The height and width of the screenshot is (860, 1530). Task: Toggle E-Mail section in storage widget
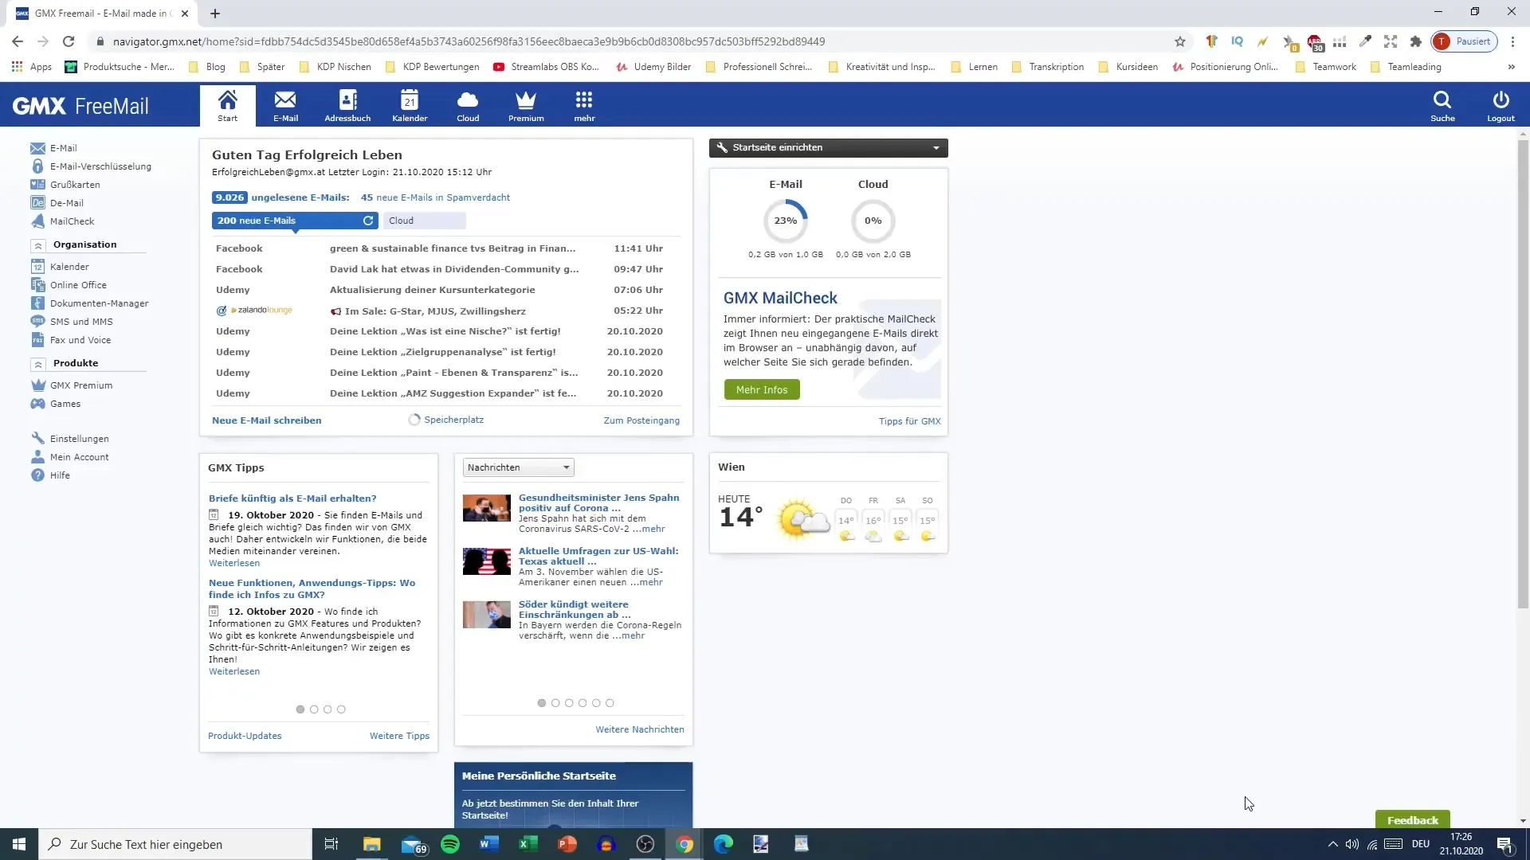(x=786, y=184)
